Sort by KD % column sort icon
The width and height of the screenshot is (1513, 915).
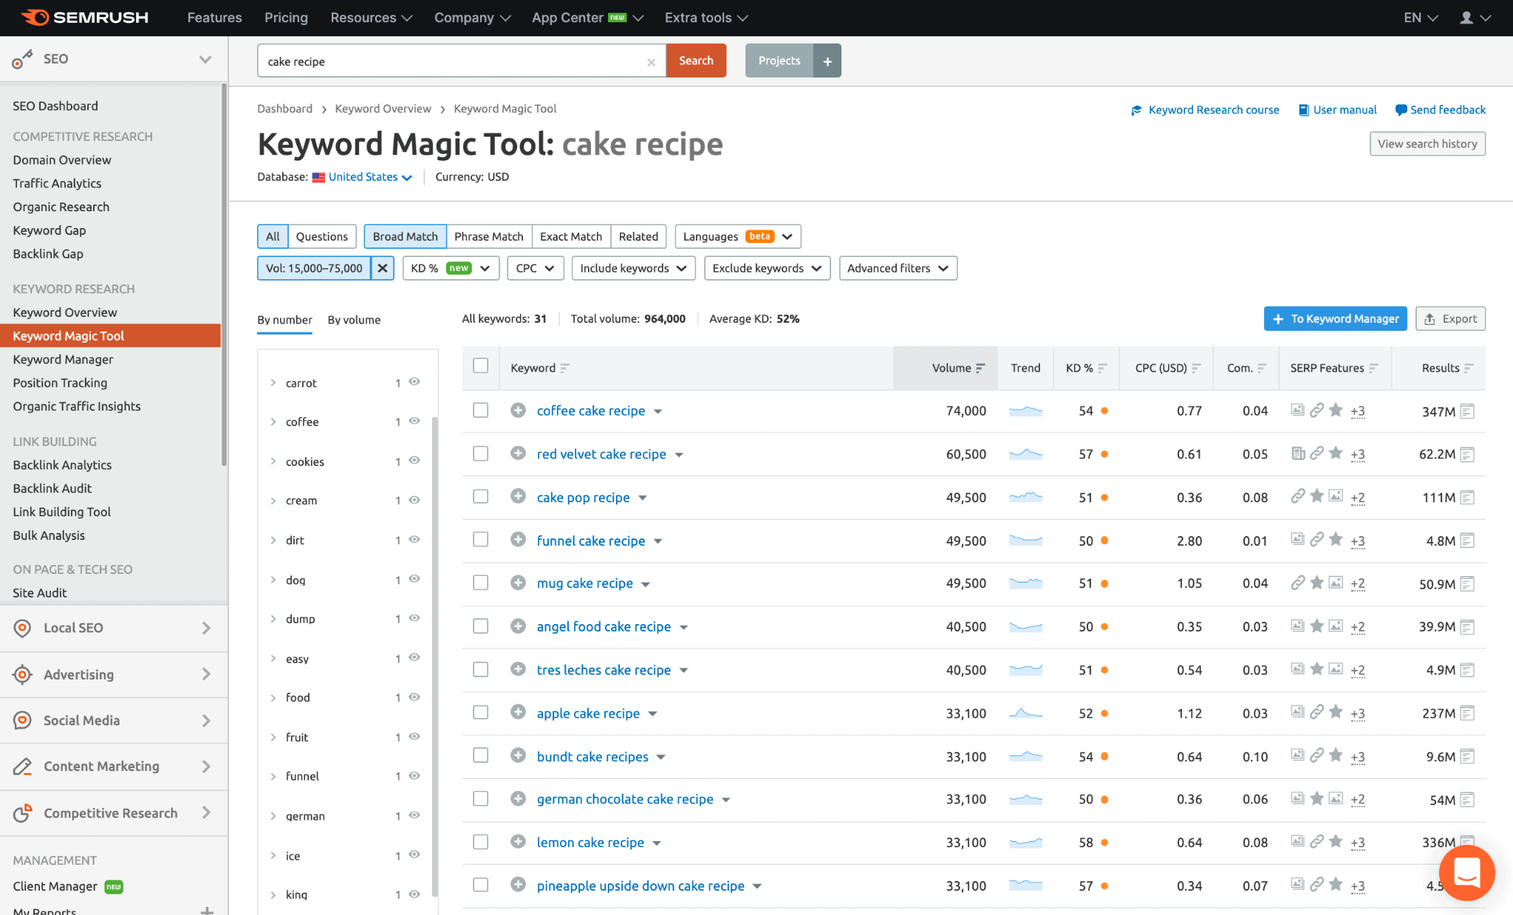pos(1102,368)
